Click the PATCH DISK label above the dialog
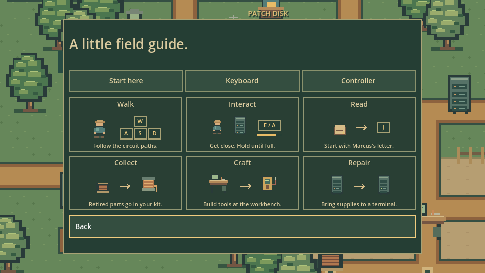Image resolution: width=485 pixels, height=273 pixels. pos(268,13)
